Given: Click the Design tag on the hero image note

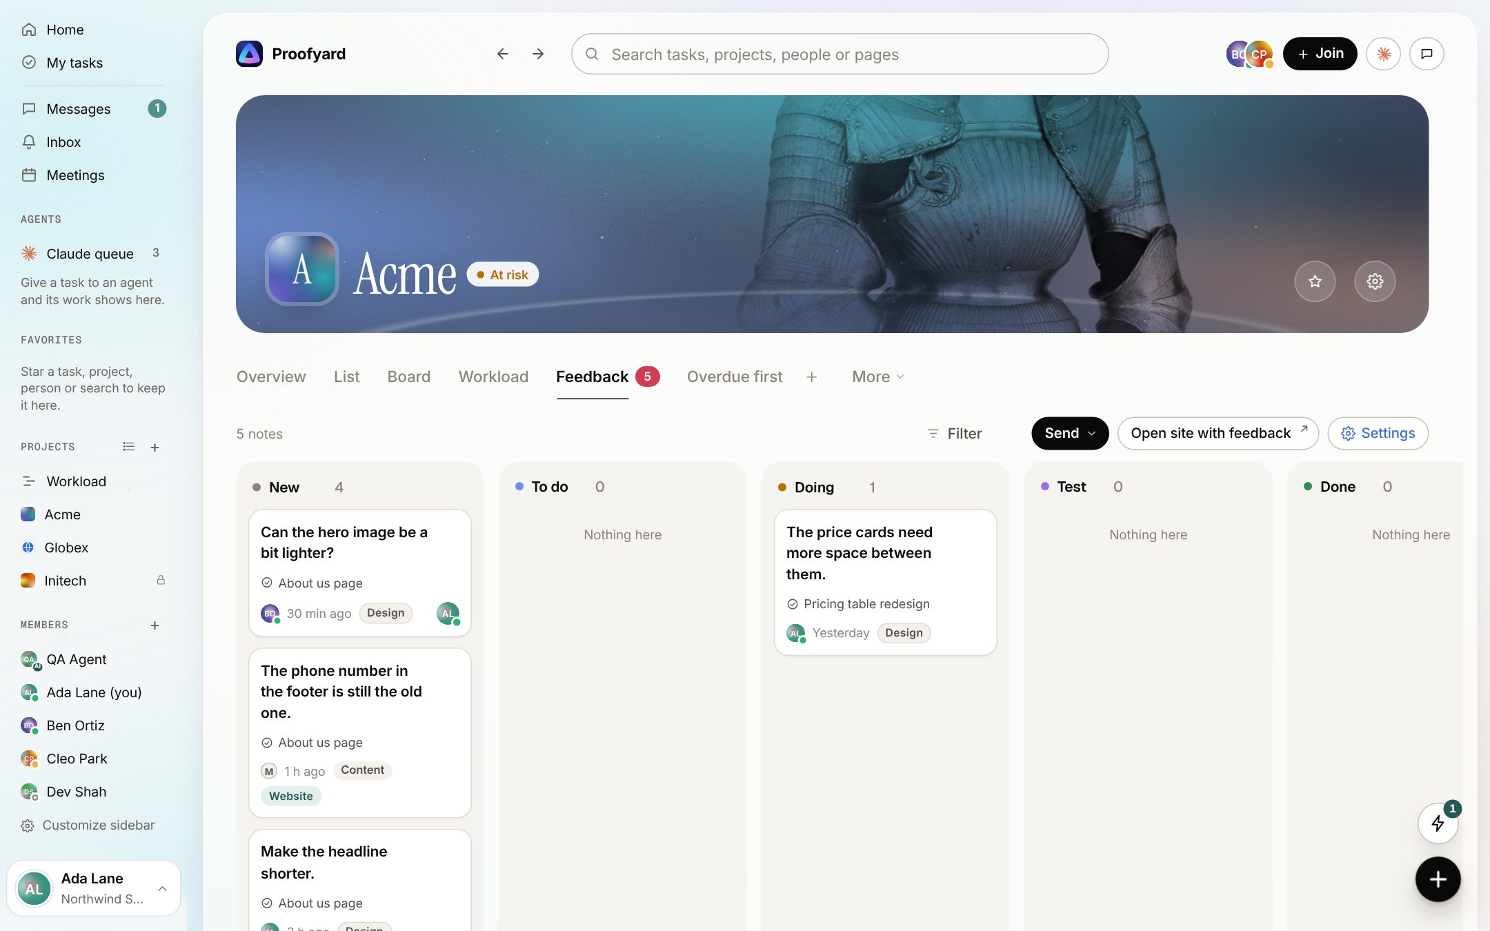Looking at the screenshot, I should pyautogui.click(x=386, y=613).
